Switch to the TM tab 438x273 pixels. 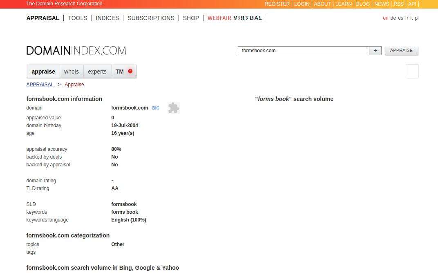click(x=124, y=72)
